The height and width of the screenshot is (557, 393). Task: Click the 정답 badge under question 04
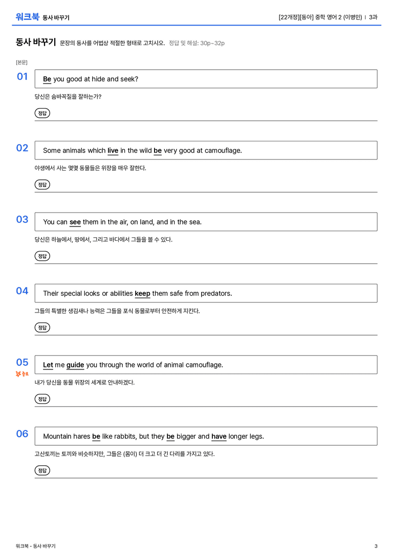[42, 327]
